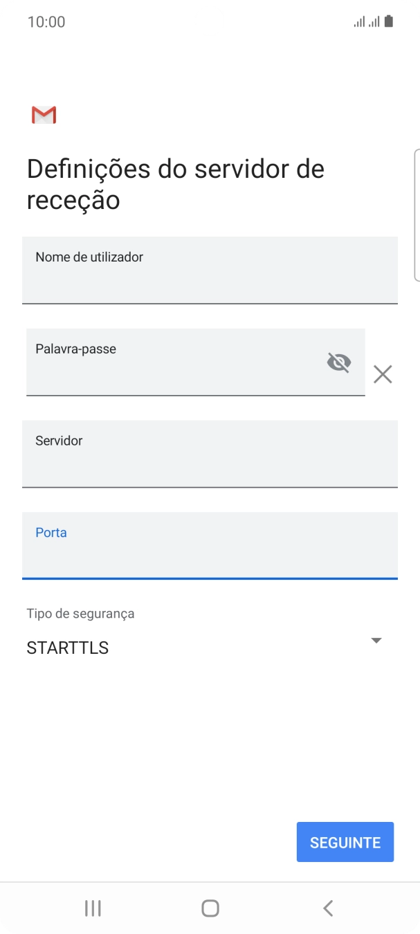The height and width of the screenshot is (934, 420).
Task: Open recent apps from the navigation bar
Action: (92, 908)
